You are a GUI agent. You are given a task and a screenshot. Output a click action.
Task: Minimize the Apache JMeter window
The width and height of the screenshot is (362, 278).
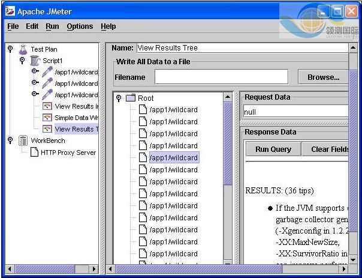click(x=324, y=11)
